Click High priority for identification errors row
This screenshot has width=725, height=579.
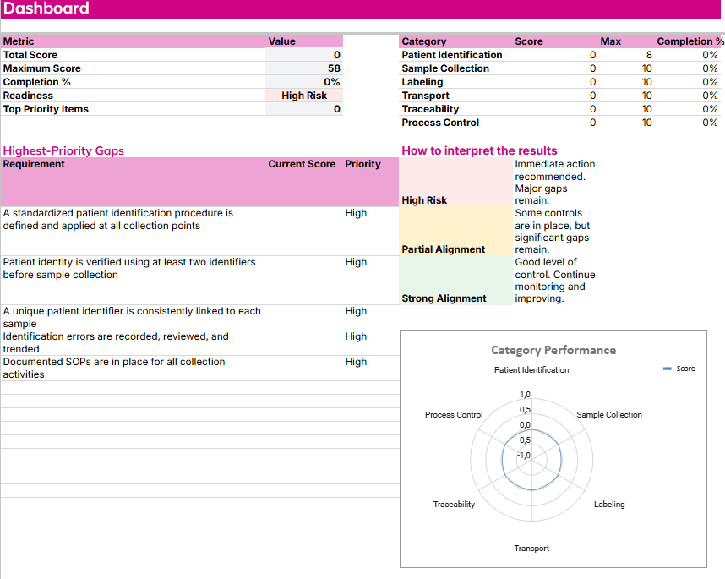point(356,336)
